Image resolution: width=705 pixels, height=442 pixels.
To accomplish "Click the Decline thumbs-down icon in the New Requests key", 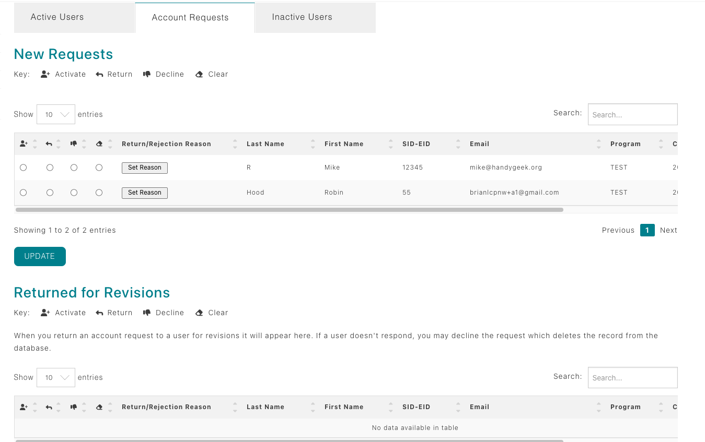I will point(147,74).
